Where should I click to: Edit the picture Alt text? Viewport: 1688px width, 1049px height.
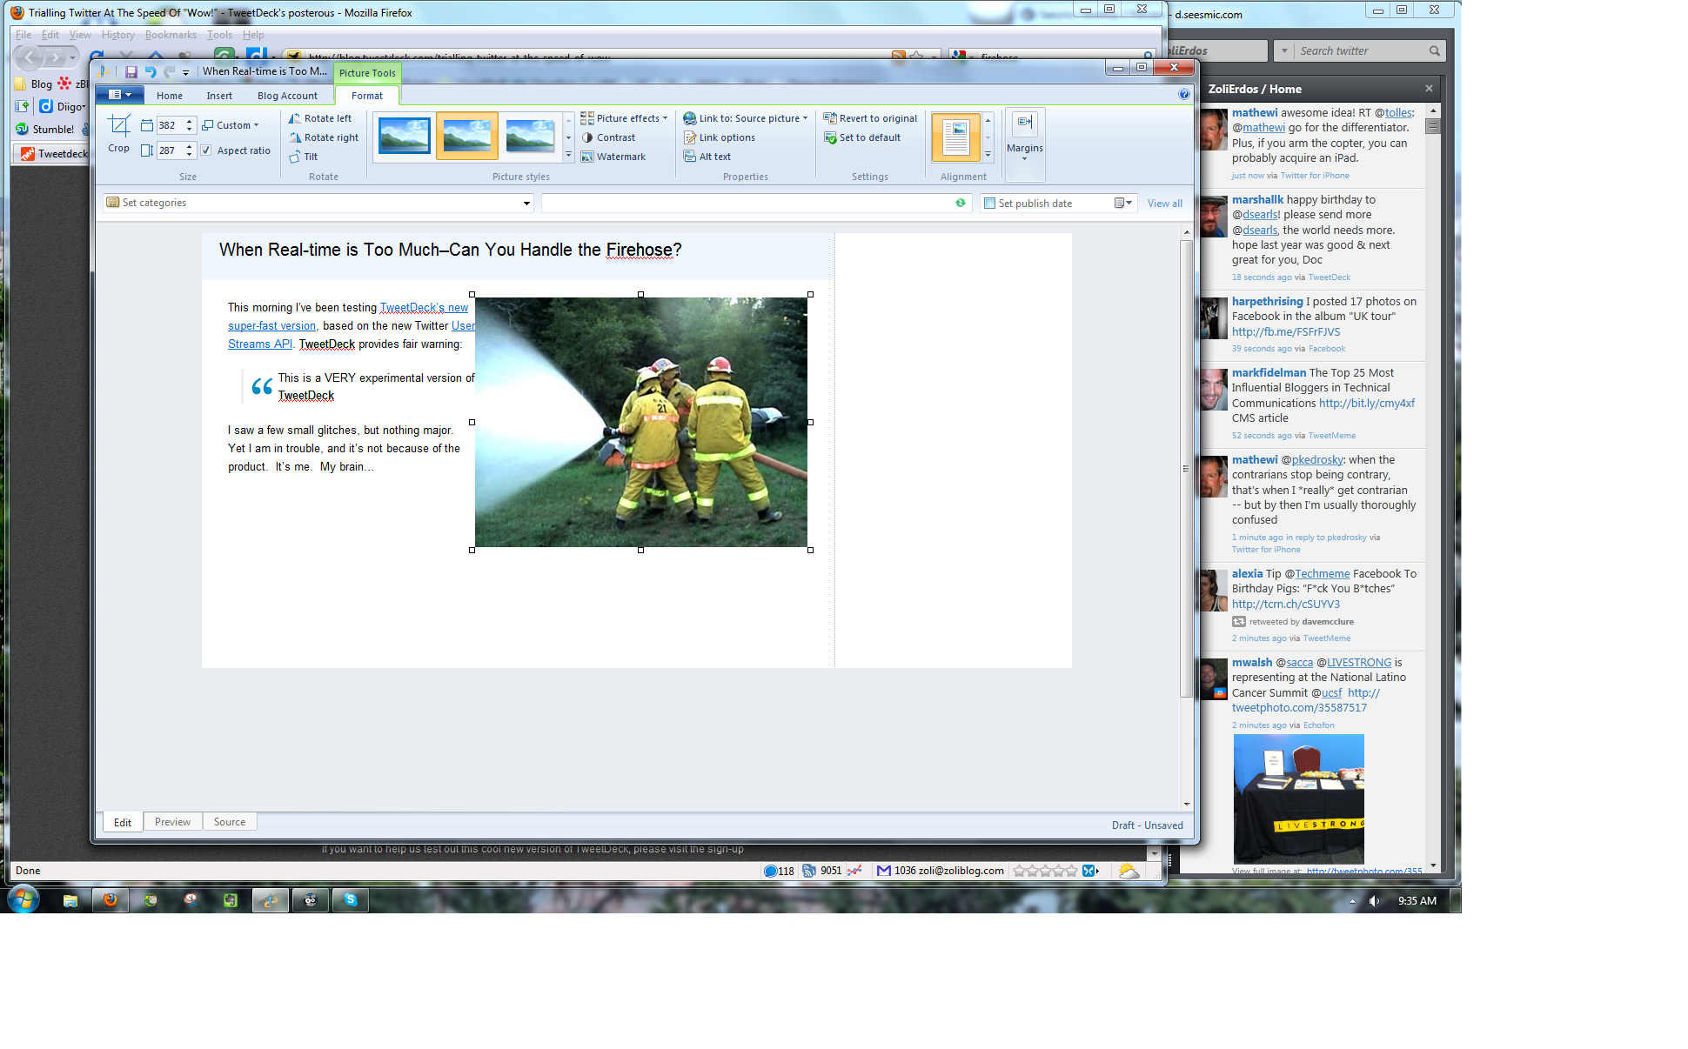pyautogui.click(x=707, y=157)
